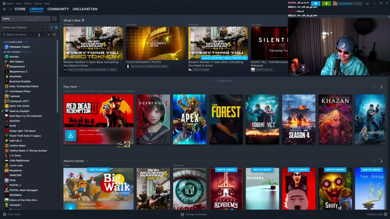The height and width of the screenshot is (219, 390).
Task: Switch to the COMMUNITY tab
Action: click(58, 9)
